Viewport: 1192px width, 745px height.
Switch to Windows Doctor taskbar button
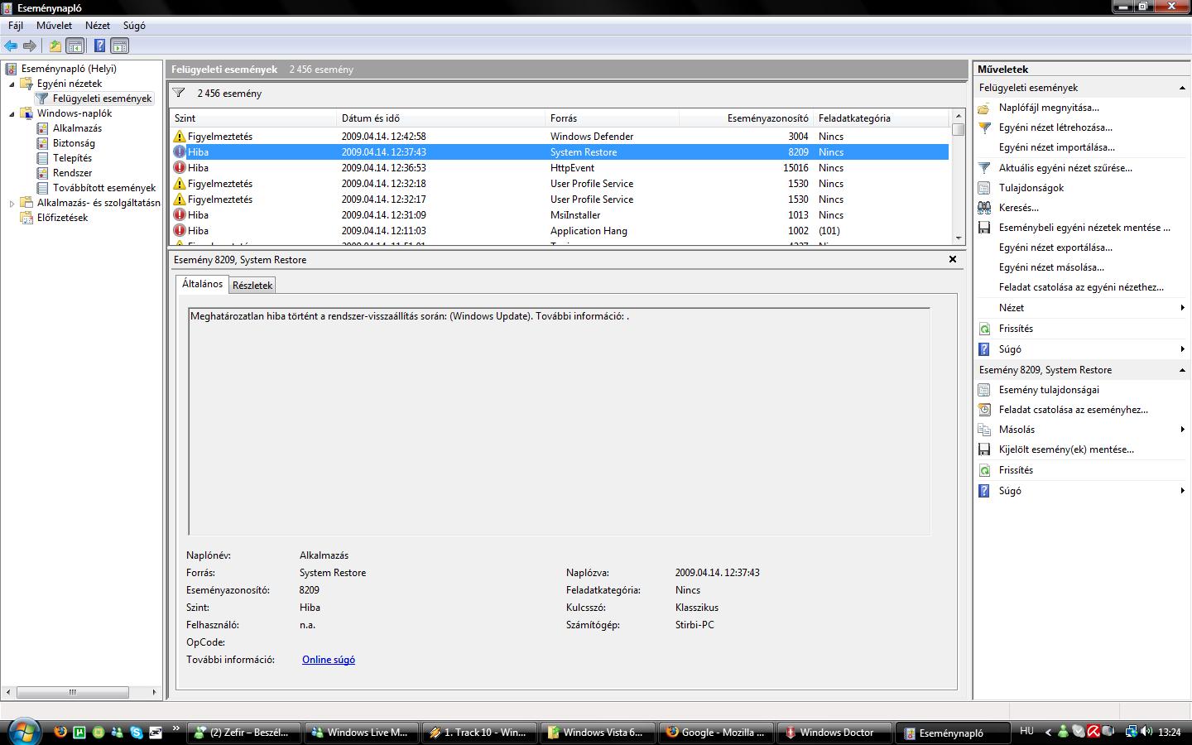(836, 733)
